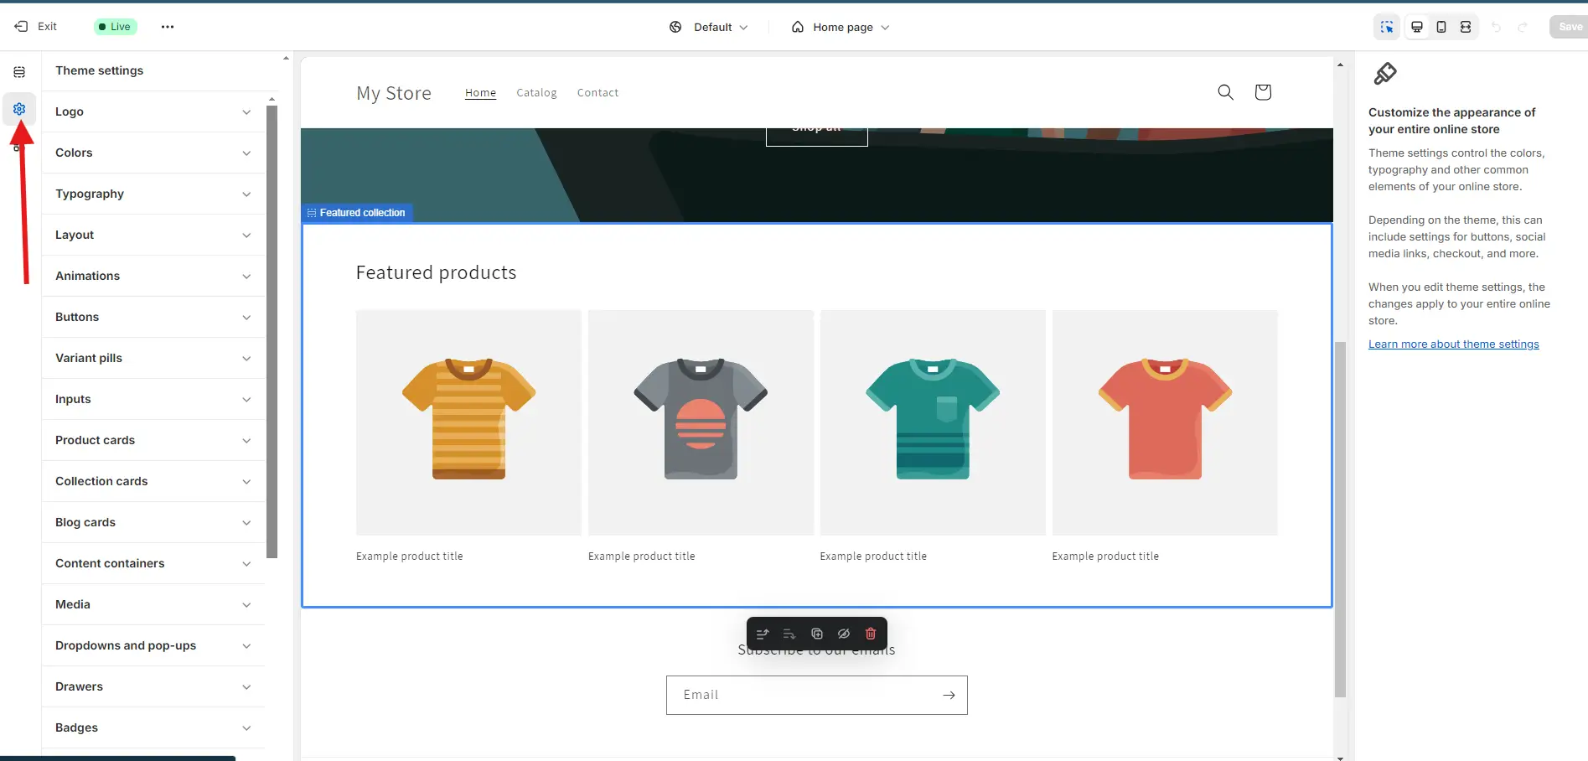Expand the Layout settings

pyautogui.click(x=153, y=235)
